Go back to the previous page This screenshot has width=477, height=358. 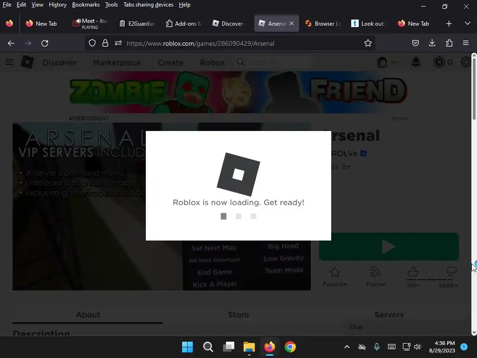pos(11,43)
